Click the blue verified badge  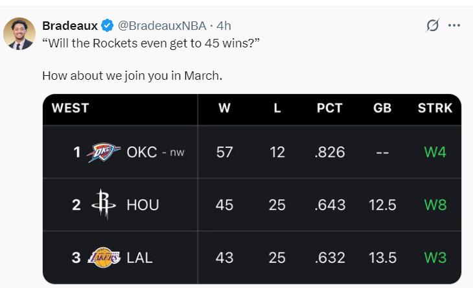(x=107, y=26)
